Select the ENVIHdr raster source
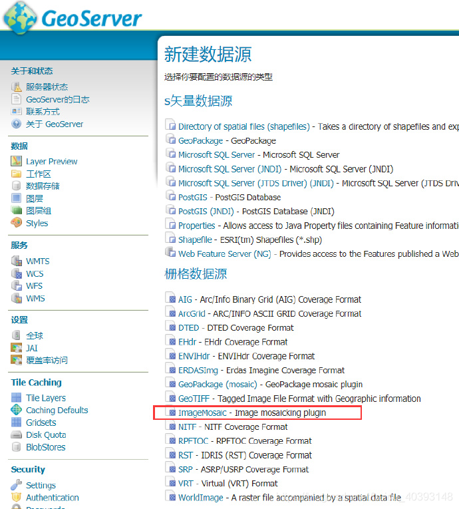459x509 pixels. click(x=194, y=356)
